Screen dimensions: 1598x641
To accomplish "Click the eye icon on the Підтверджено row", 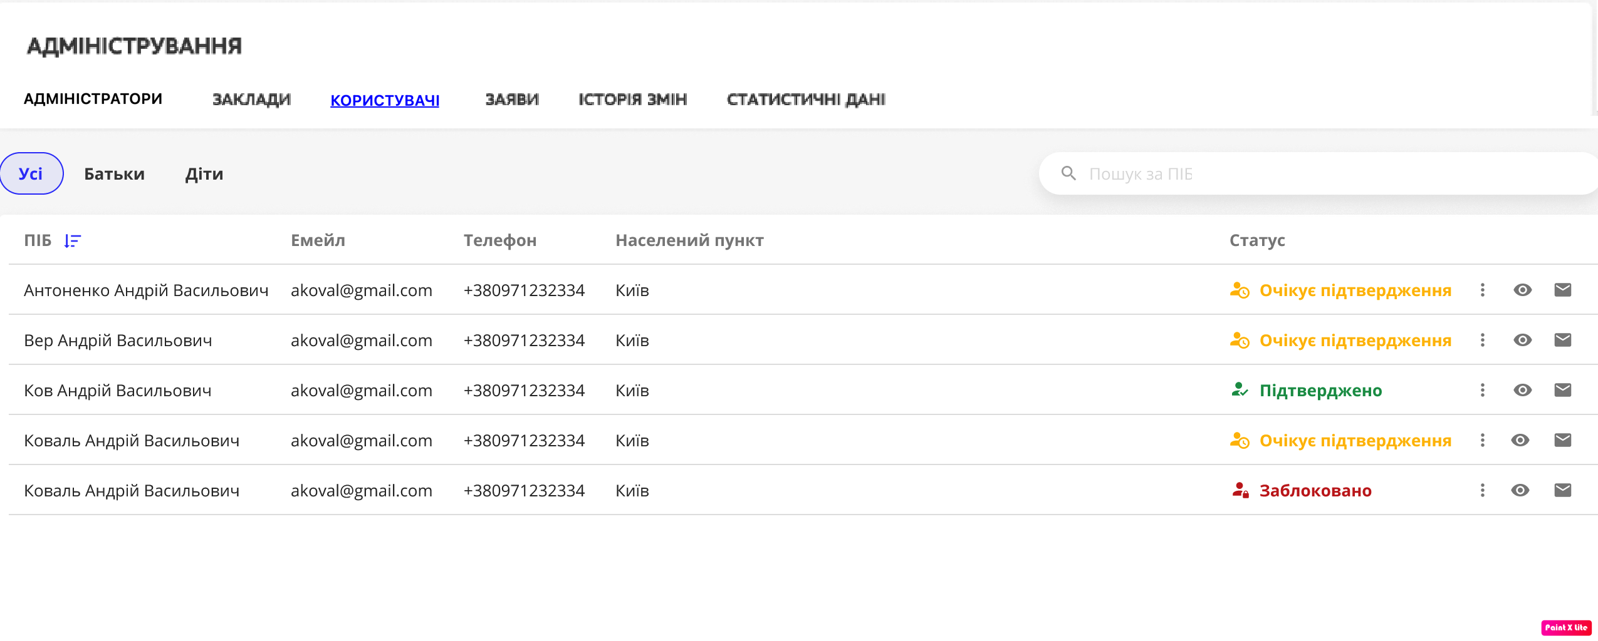I will coord(1522,389).
